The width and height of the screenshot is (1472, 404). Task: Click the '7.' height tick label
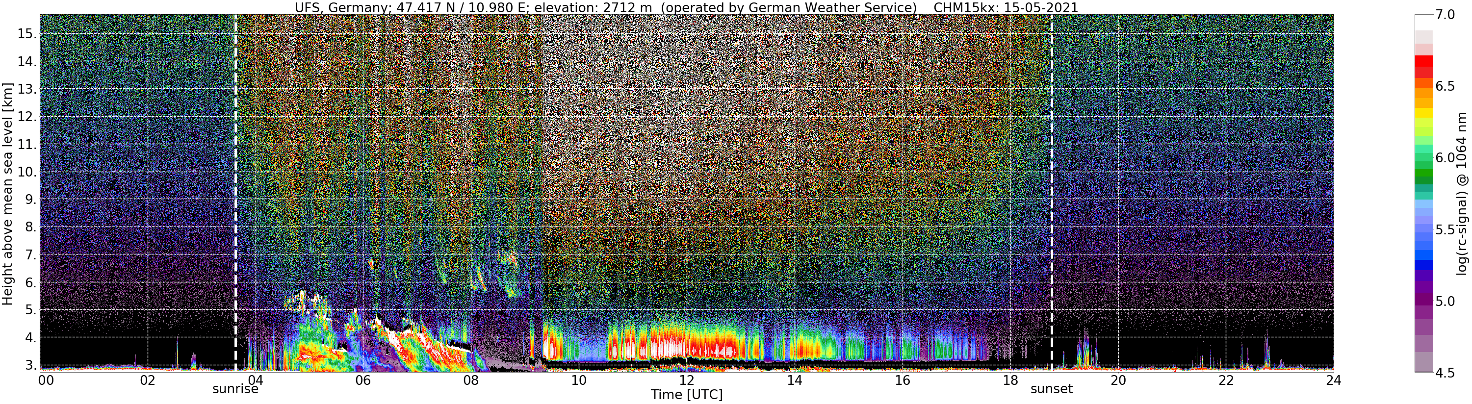click(x=31, y=255)
